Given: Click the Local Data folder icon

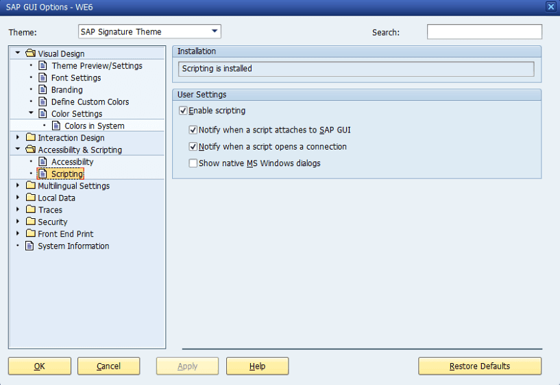Looking at the screenshot, I should pos(31,198).
